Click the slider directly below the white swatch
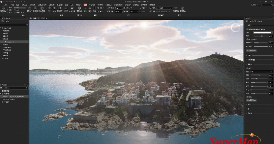The image size is (274, 144). click(260, 36)
